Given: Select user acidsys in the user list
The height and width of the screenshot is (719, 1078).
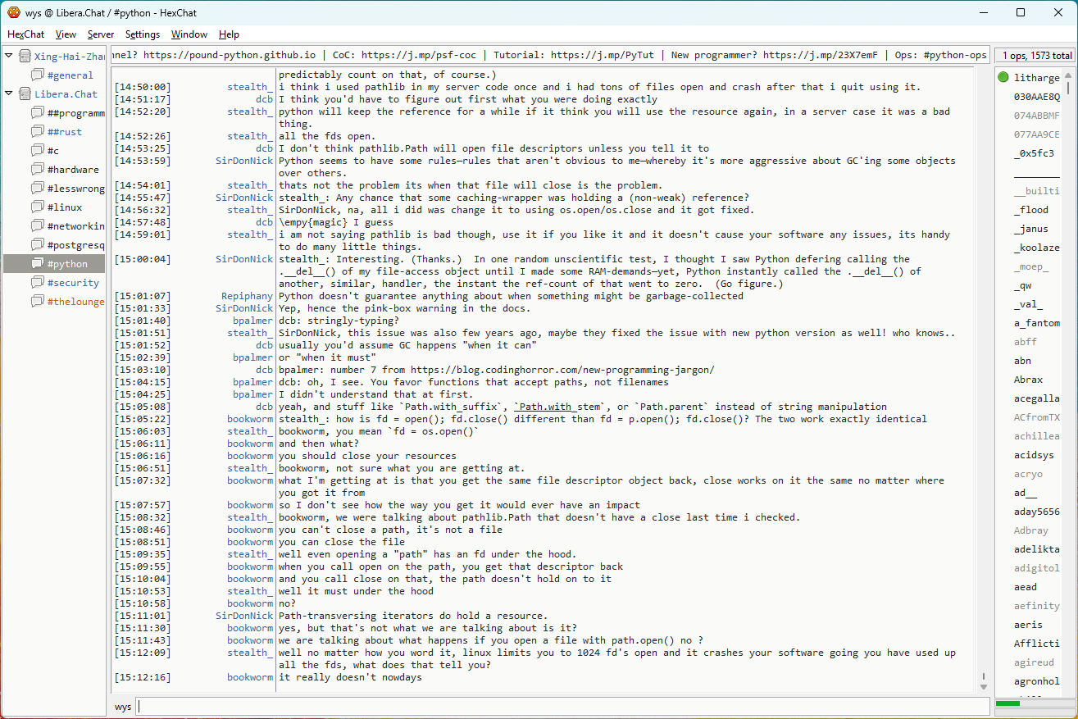Looking at the screenshot, I should 1035,455.
